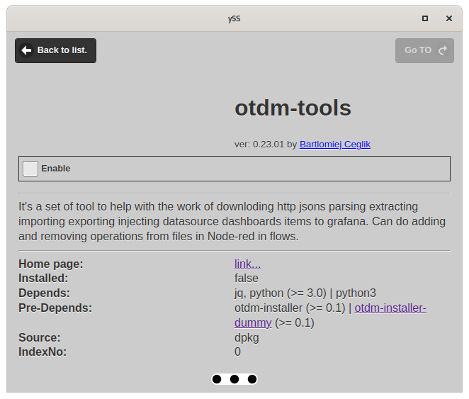Tick the Enable checkbox

coord(30,169)
